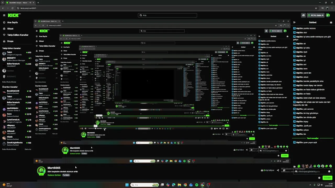Open File Explorer from the taskbar
The height and width of the screenshot is (188, 335).
point(179,185)
